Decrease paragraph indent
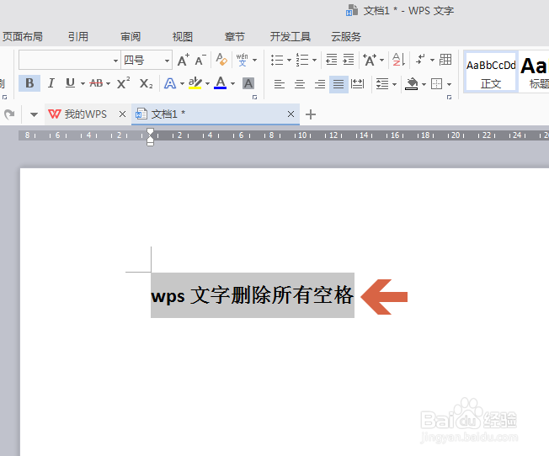 coord(331,60)
